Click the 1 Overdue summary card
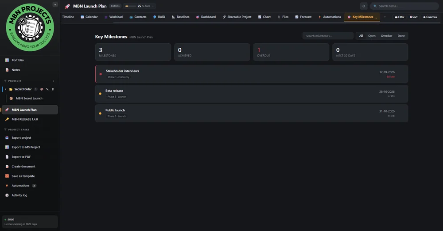This screenshot has height=231, width=443. coord(291,52)
